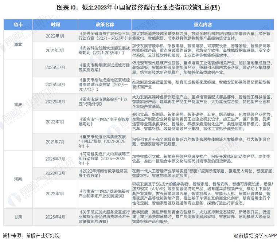Viewport: 277px width, 243px height.
Task: Click the 省市 column header
Action: (18, 25)
